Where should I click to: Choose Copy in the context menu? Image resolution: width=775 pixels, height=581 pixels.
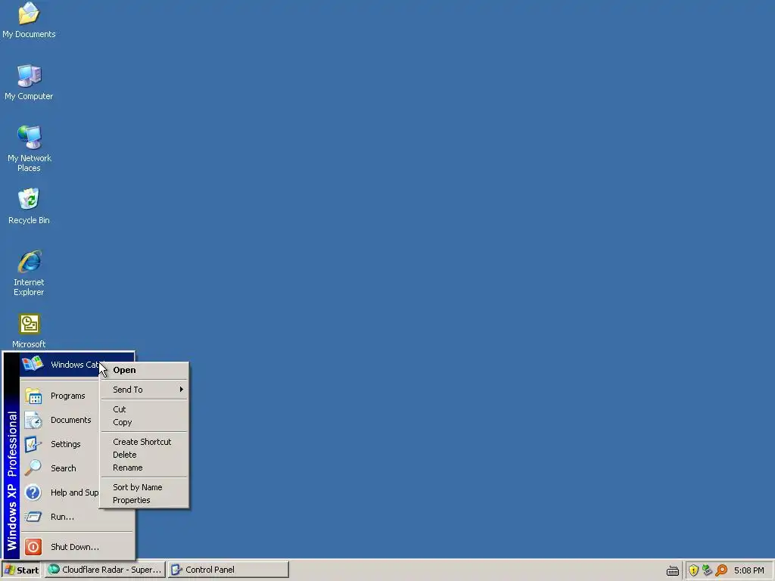pos(145,422)
